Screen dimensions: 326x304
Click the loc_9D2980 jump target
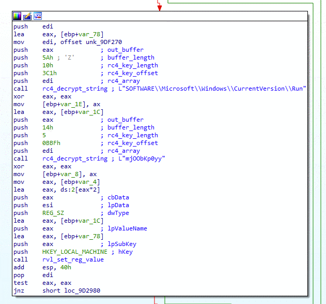coord(82,291)
